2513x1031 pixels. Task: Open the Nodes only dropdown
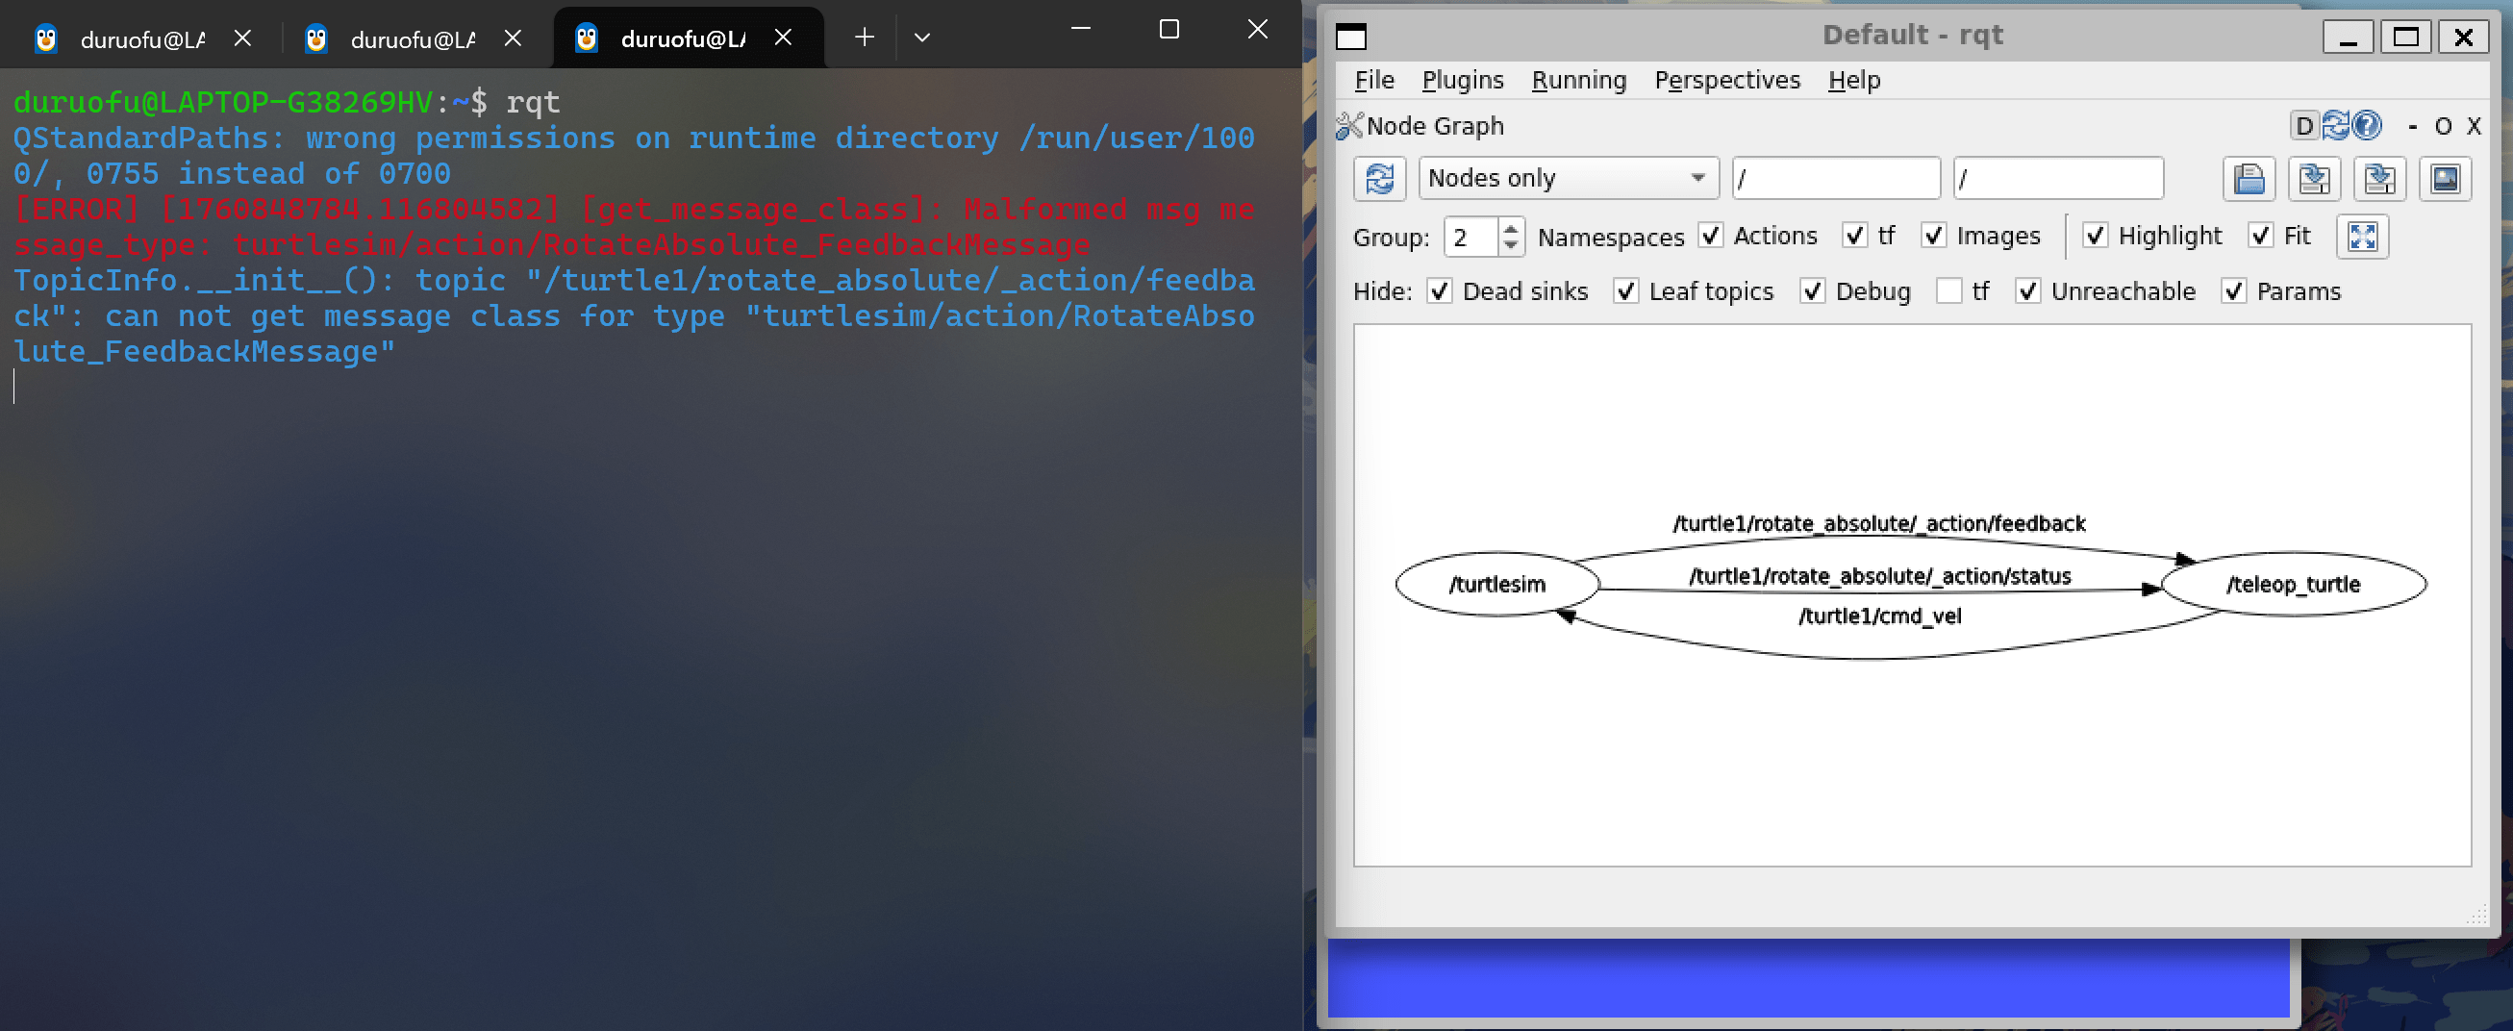1567,179
